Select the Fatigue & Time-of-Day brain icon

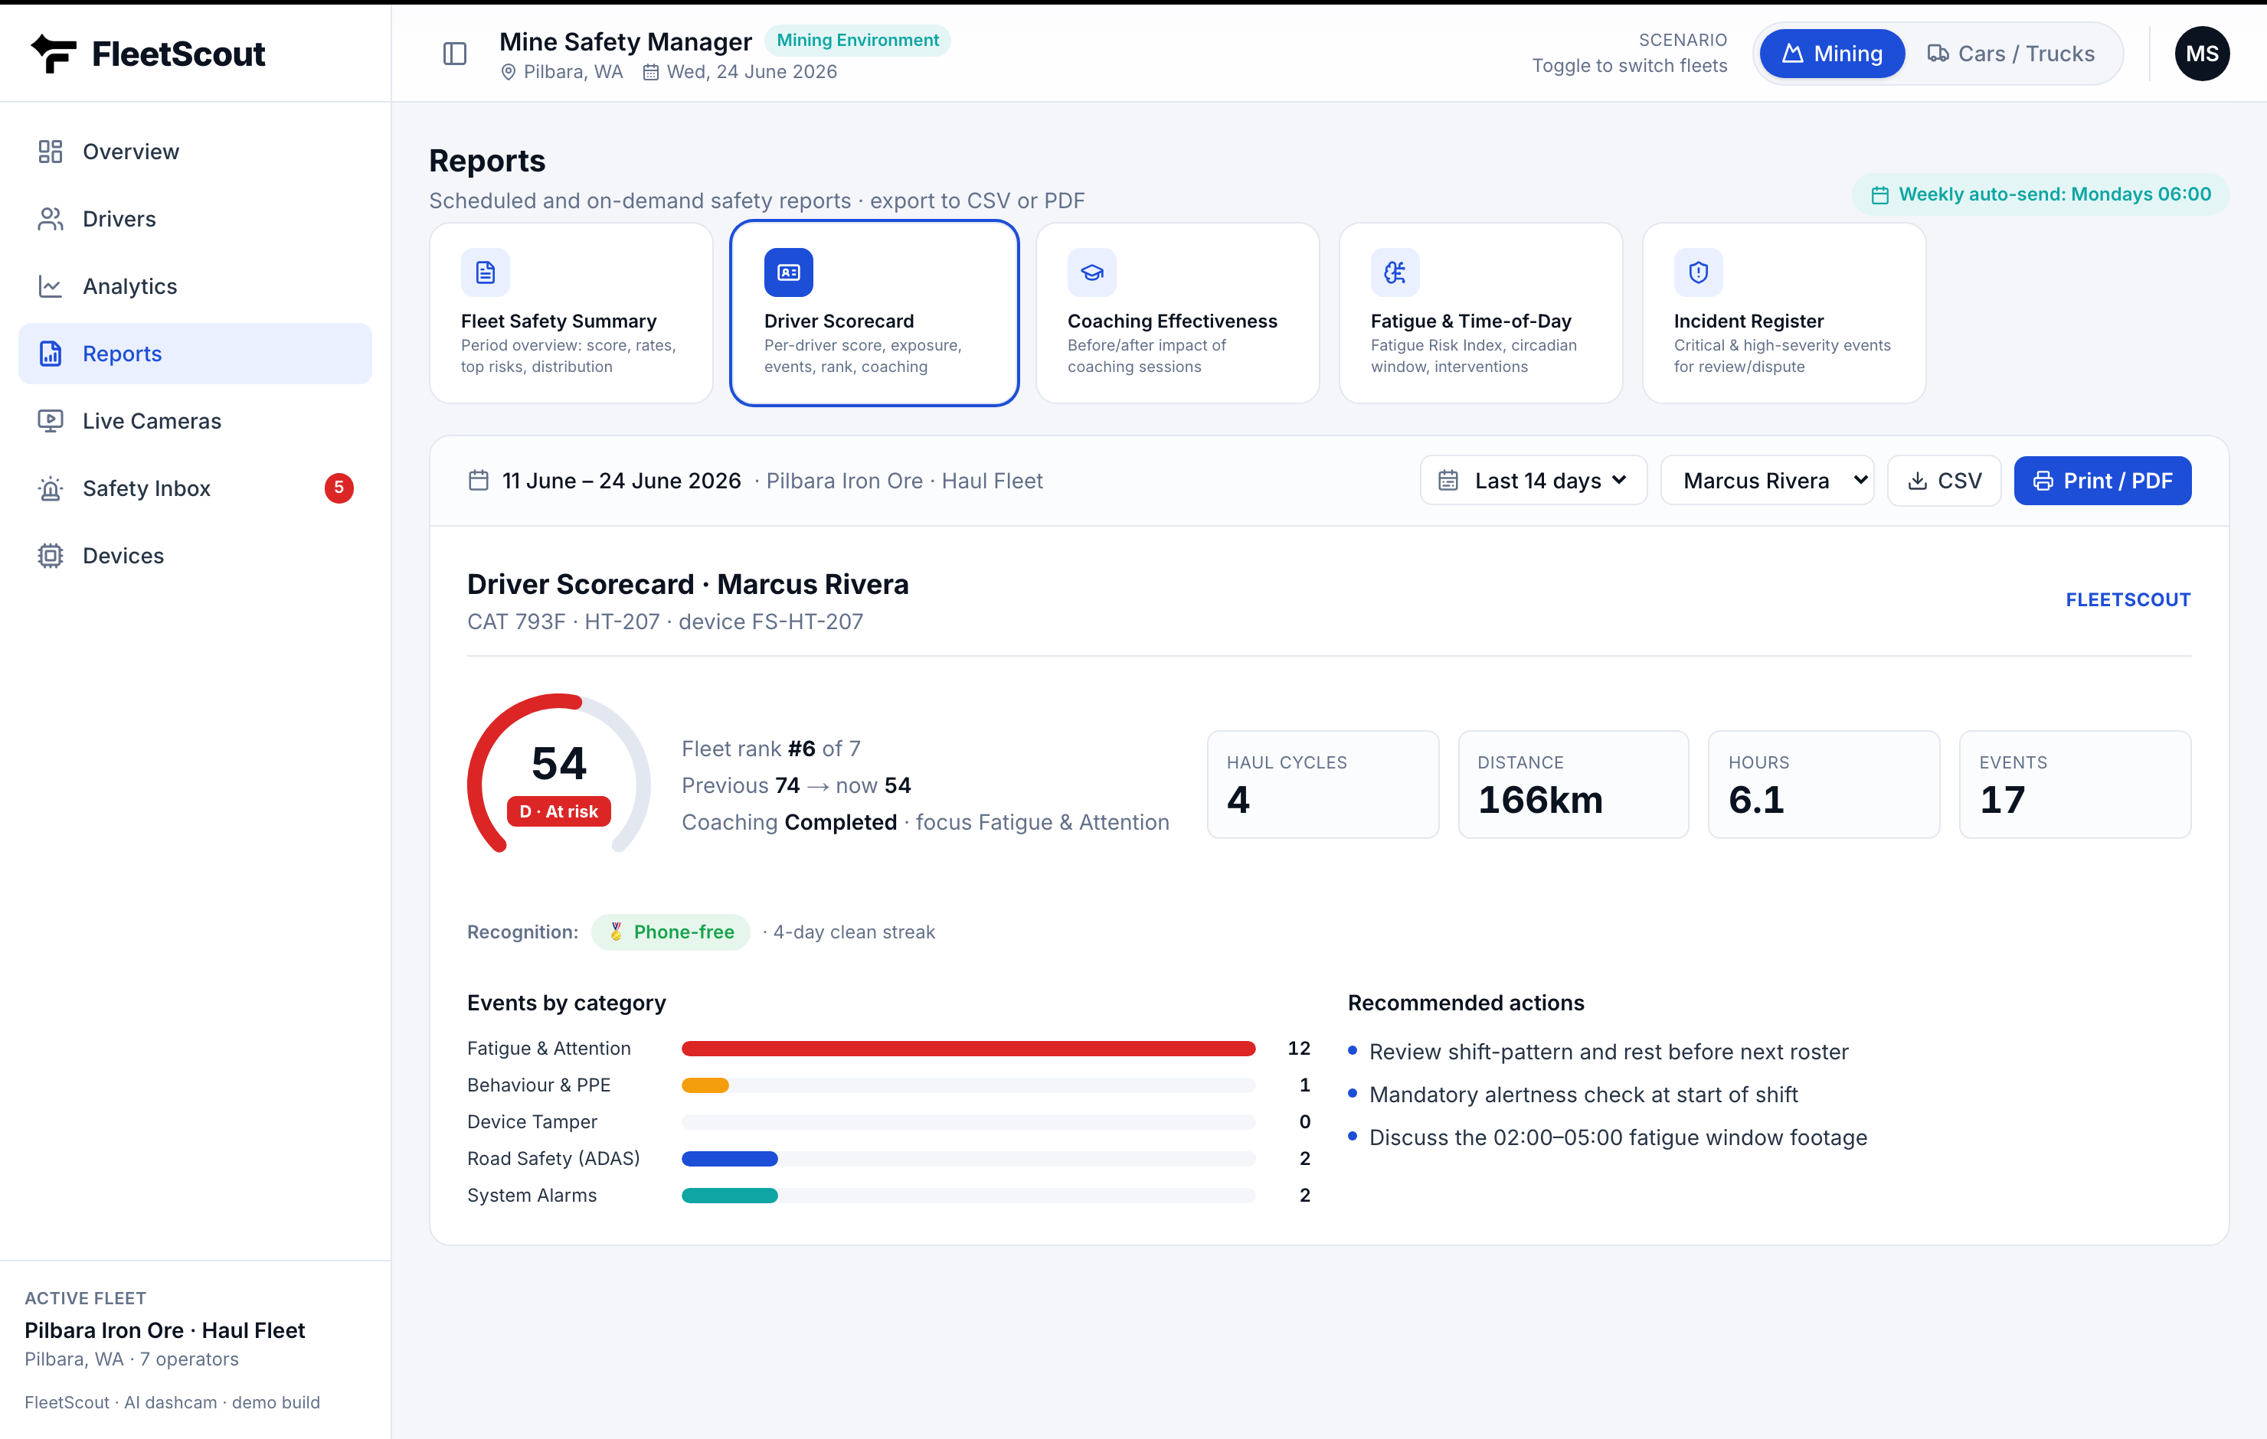coord(1394,272)
